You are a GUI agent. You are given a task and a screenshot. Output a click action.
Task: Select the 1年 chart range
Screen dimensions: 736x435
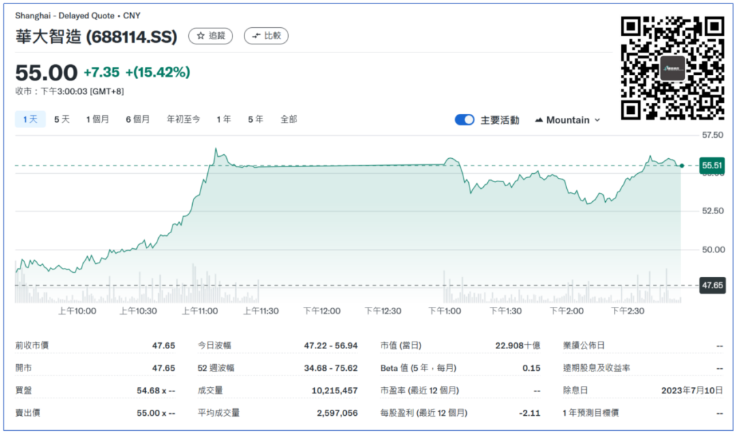(x=224, y=119)
